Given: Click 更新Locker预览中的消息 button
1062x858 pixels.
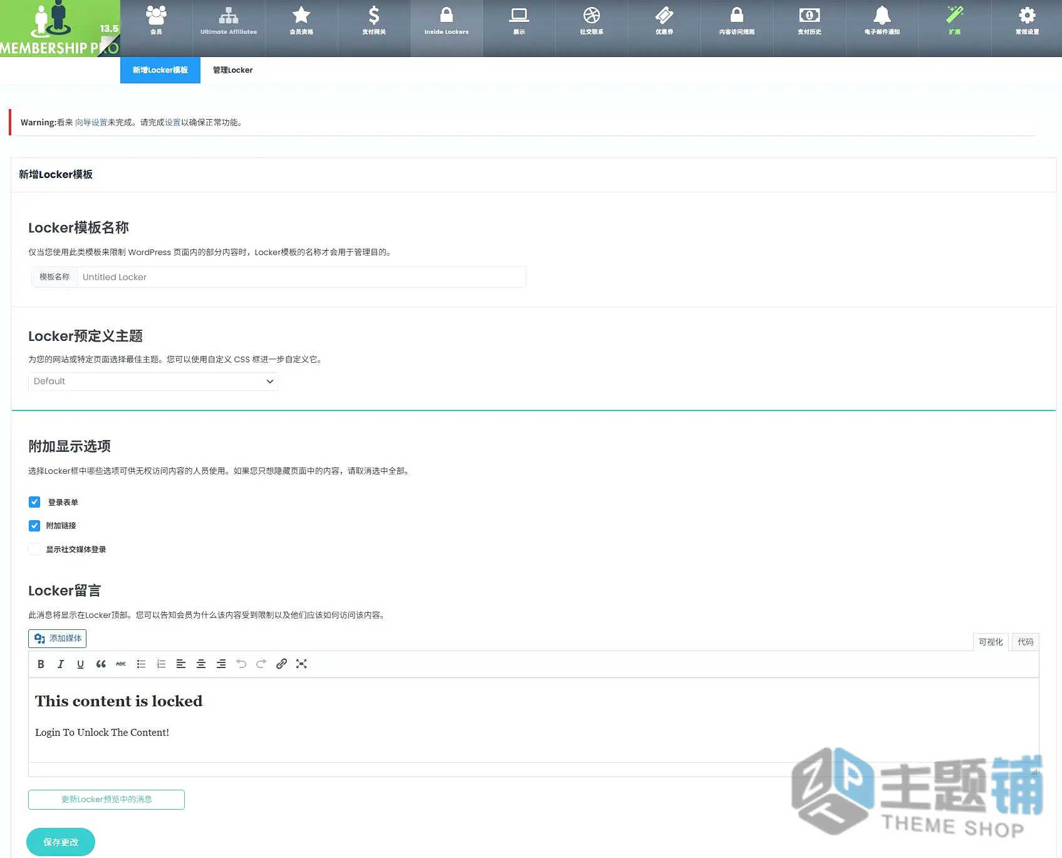Looking at the screenshot, I should click(107, 800).
